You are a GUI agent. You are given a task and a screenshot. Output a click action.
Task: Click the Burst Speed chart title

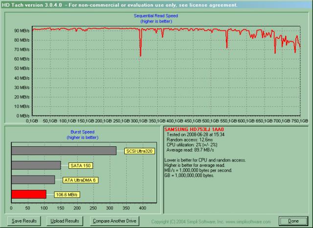(x=83, y=132)
